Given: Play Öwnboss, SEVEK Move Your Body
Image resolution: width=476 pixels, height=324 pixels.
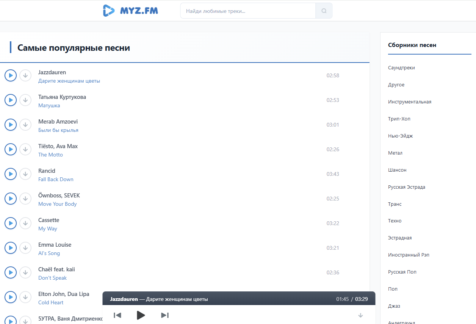Looking at the screenshot, I should 11,199.
